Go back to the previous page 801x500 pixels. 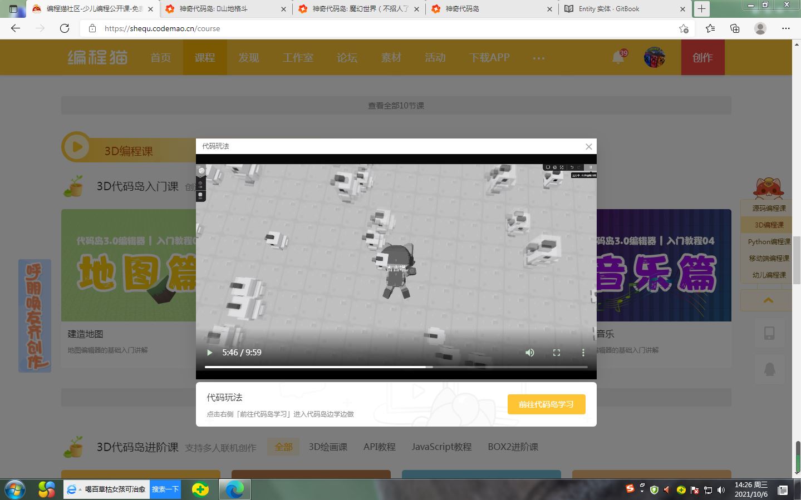(x=16, y=28)
